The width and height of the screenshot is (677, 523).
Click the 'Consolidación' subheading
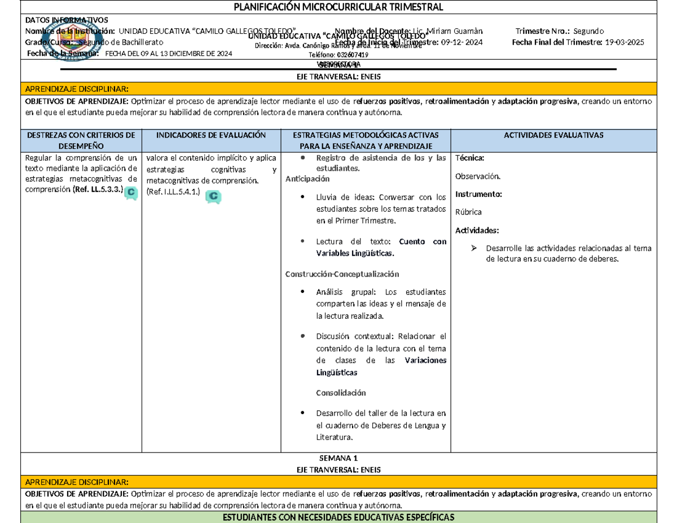(341, 393)
